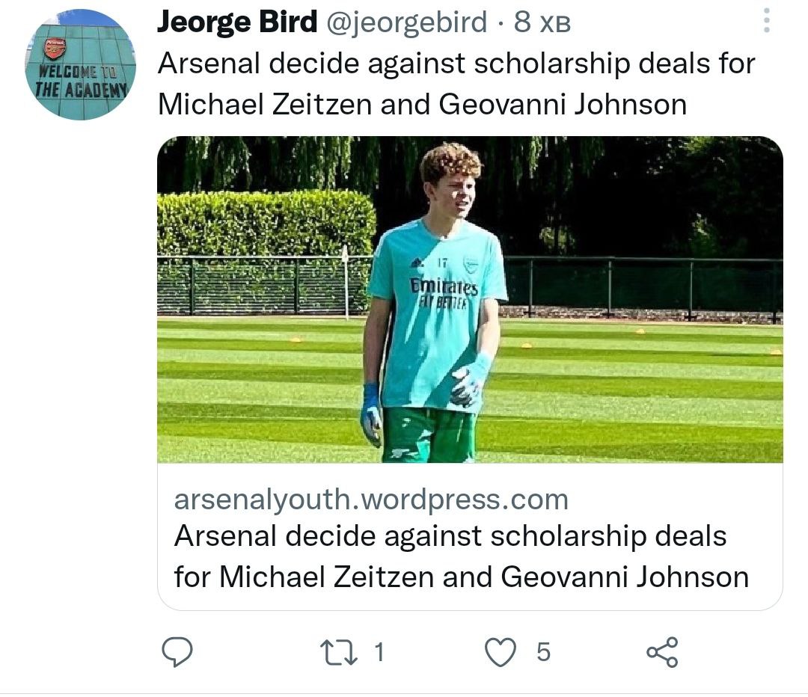Like the tweet with the heart icon
Viewport: 808px width, 697px height.
click(x=501, y=652)
